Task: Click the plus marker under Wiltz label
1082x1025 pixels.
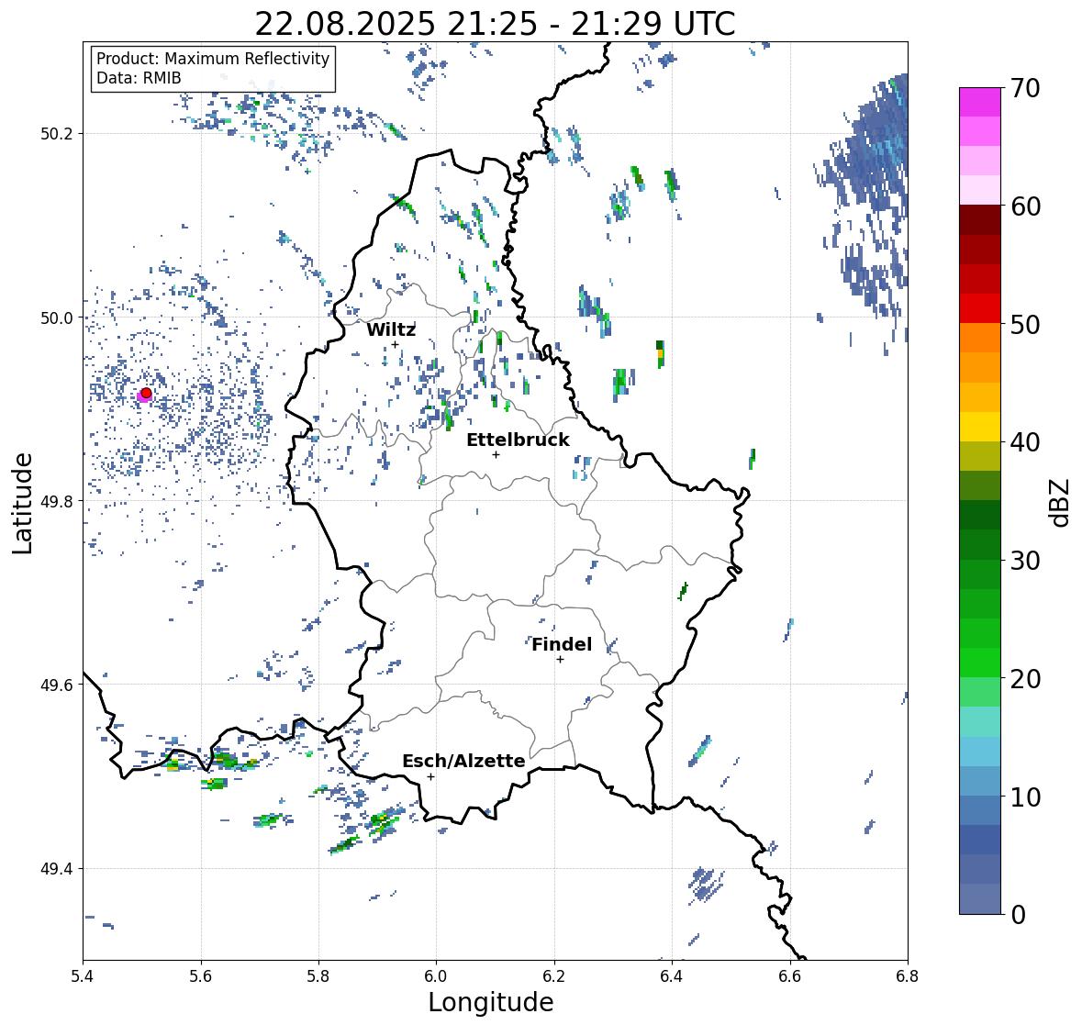Action: (395, 345)
